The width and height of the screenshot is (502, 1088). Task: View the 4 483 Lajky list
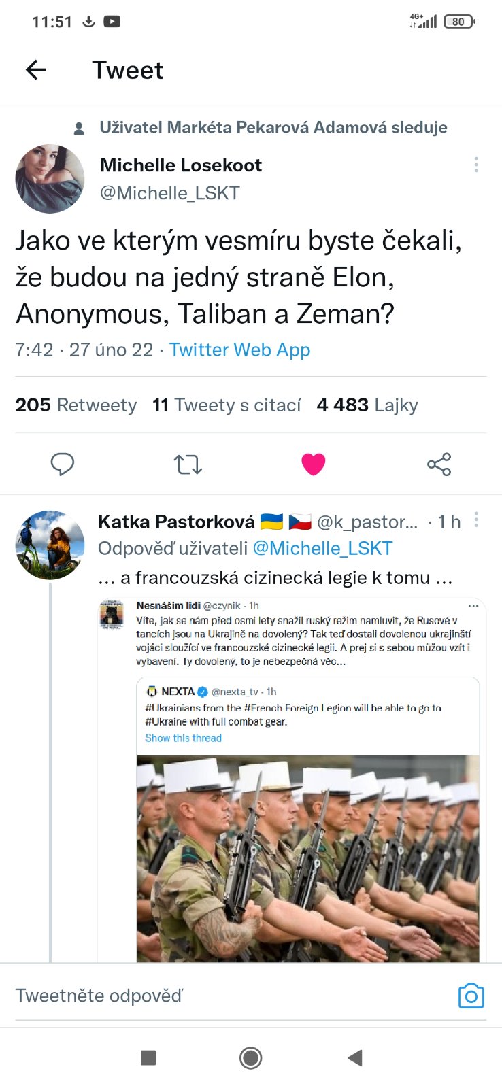click(367, 405)
